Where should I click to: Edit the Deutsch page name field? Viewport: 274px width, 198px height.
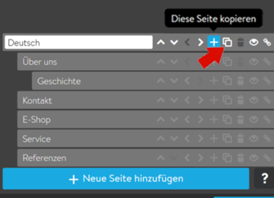pyautogui.click(x=78, y=42)
